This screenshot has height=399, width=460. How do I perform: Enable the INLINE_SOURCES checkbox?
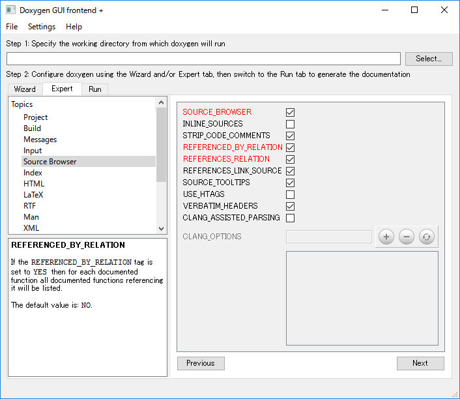pyautogui.click(x=290, y=124)
